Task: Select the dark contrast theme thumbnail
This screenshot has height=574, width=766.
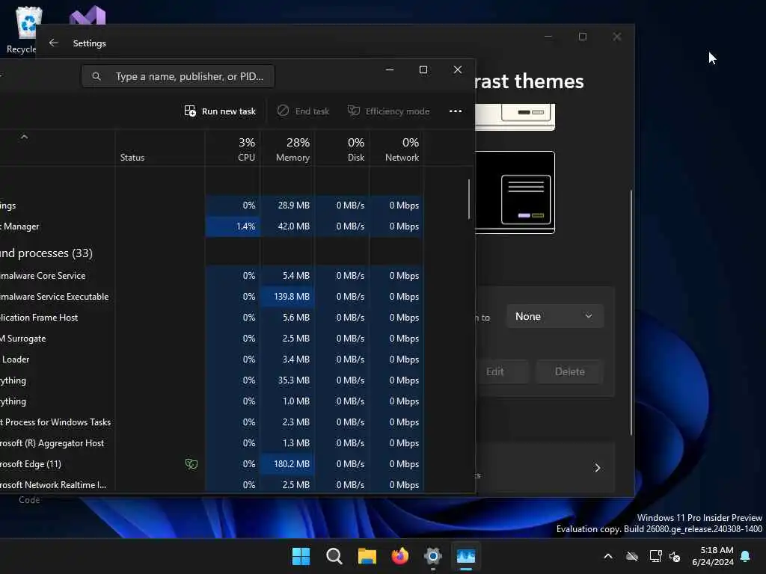Action: 515,192
